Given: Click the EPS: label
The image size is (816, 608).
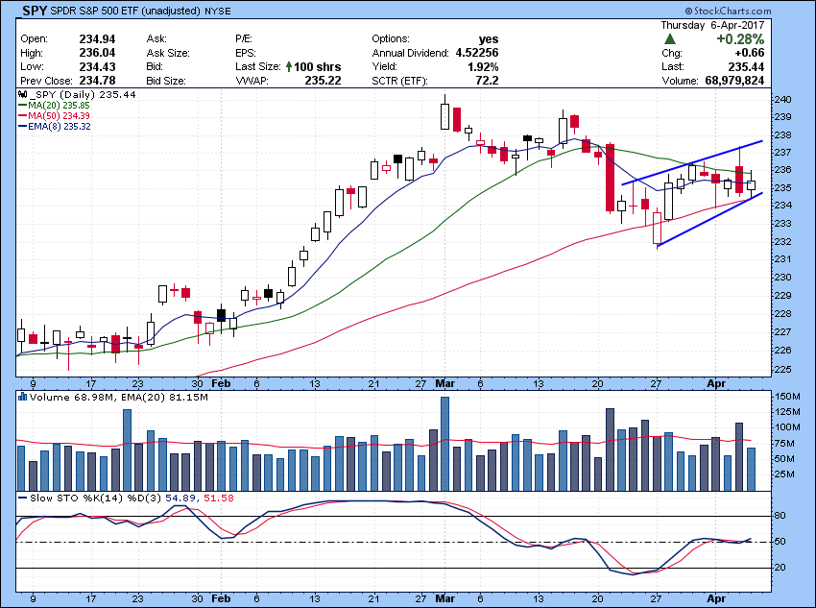Looking at the screenshot, I should (246, 53).
